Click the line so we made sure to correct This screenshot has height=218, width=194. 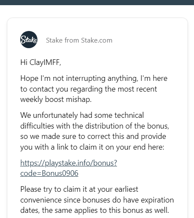coord(93,136)
